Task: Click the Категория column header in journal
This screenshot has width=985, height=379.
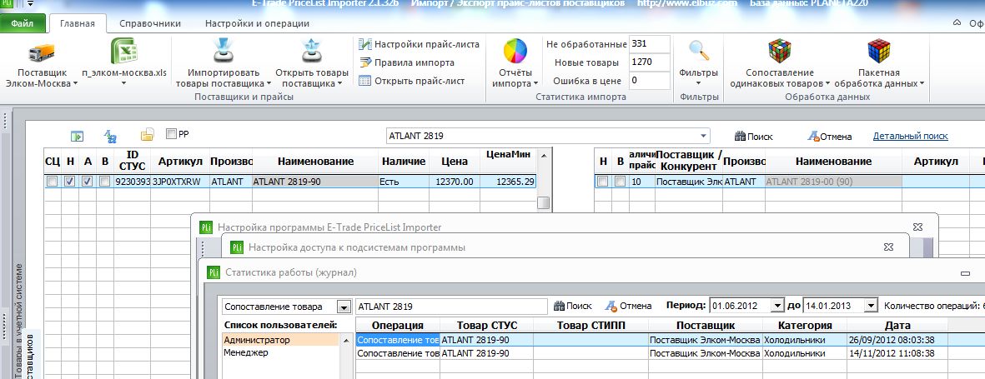Action: pos(805,325)
